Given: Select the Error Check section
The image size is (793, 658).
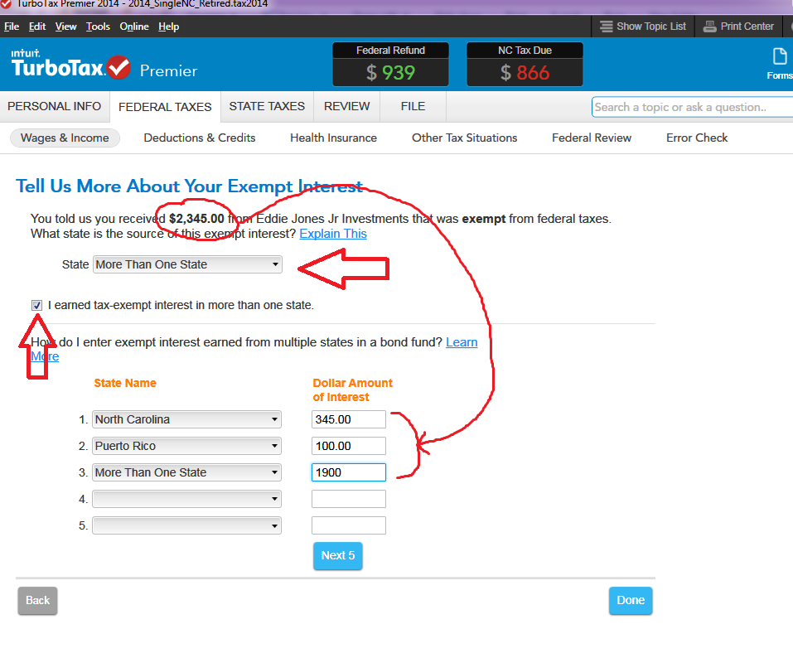Looking at the screenshot, I should (x=697, y=138).
